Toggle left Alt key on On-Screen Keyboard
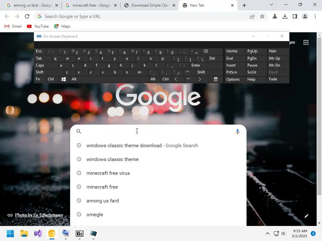Screen dimensions: 322x241 click(x=75, y=79)
